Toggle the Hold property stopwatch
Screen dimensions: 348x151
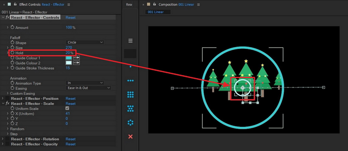click(x=12, y=53)
